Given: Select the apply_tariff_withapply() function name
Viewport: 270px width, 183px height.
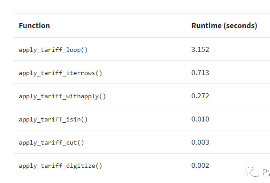Looking at the screenshot, I should pos(62,96).
